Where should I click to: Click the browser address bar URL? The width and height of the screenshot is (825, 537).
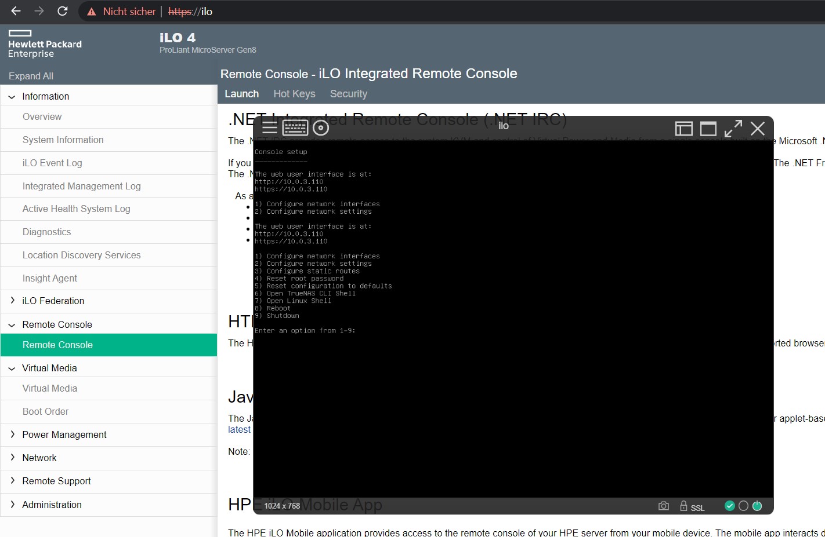190,12
